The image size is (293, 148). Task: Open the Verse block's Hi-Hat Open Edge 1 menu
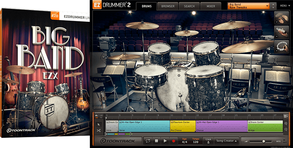coord(121,122)
